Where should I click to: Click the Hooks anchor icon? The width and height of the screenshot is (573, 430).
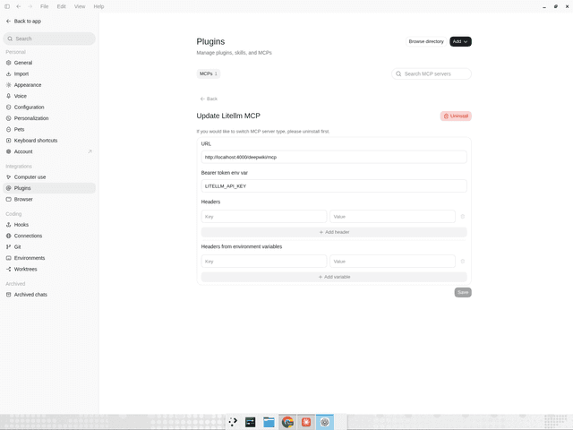[8, 225]
